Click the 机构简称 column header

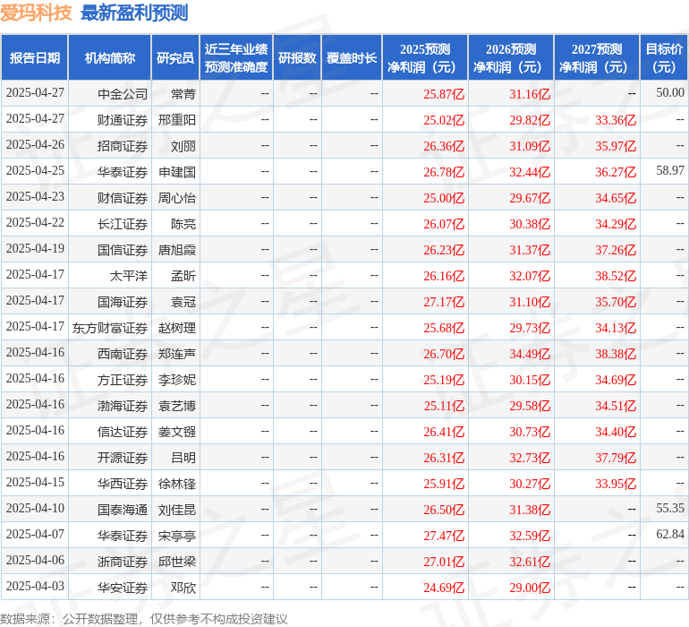pyautogui.click(x=110, y=58)
